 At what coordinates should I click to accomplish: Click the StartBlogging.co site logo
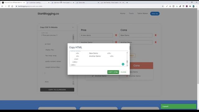tap(48, 14)
